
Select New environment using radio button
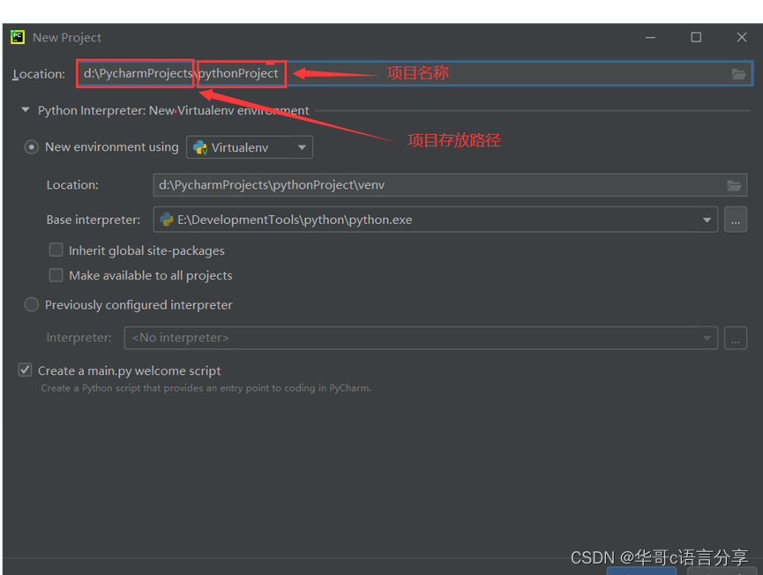[31, 147]
